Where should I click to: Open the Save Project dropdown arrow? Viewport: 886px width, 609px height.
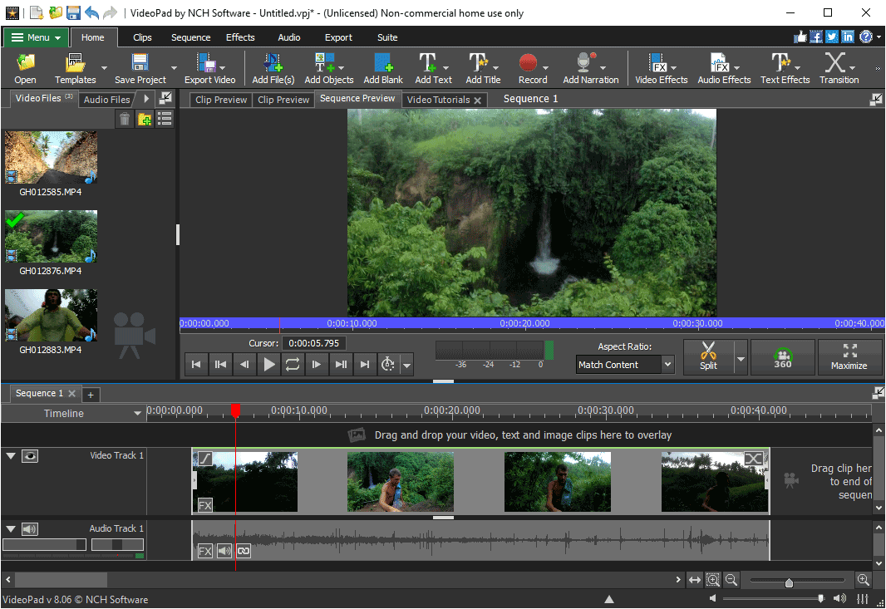click(x=174, y=68)
